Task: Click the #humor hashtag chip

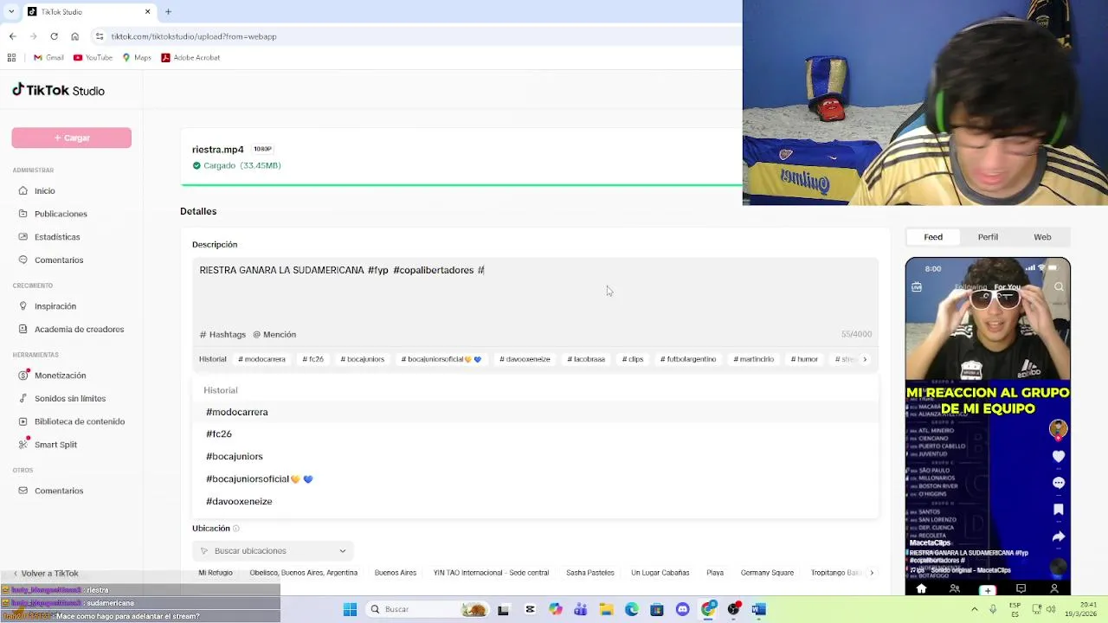Action: click(804, 359)
